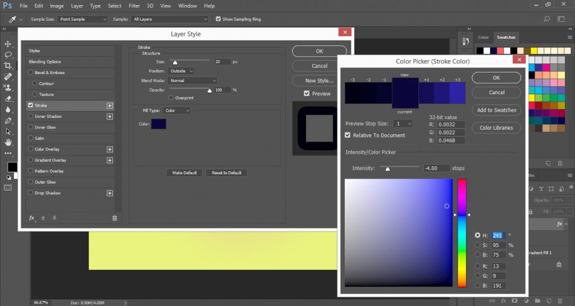This screenshot has height=306, width=575.
Task: Open the Fill Type dropdown
Action: pos(176,111)
